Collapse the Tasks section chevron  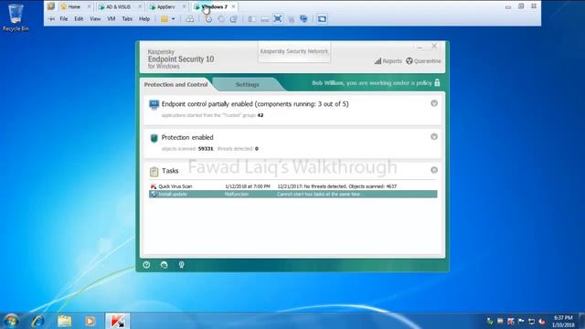(x=434, y=170)
